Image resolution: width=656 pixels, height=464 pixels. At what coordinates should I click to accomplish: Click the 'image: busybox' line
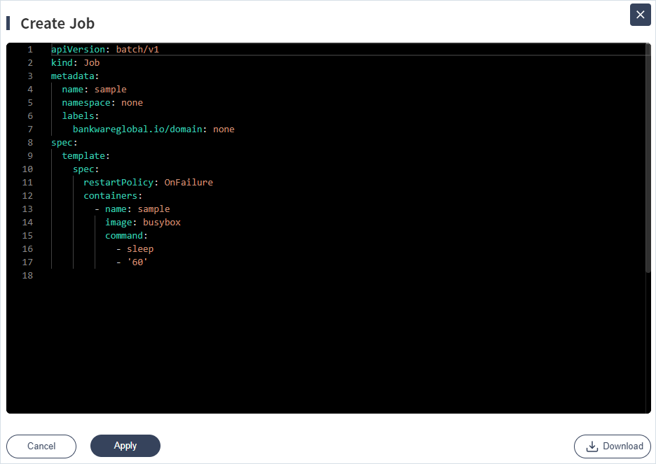[x=143, y=223]
